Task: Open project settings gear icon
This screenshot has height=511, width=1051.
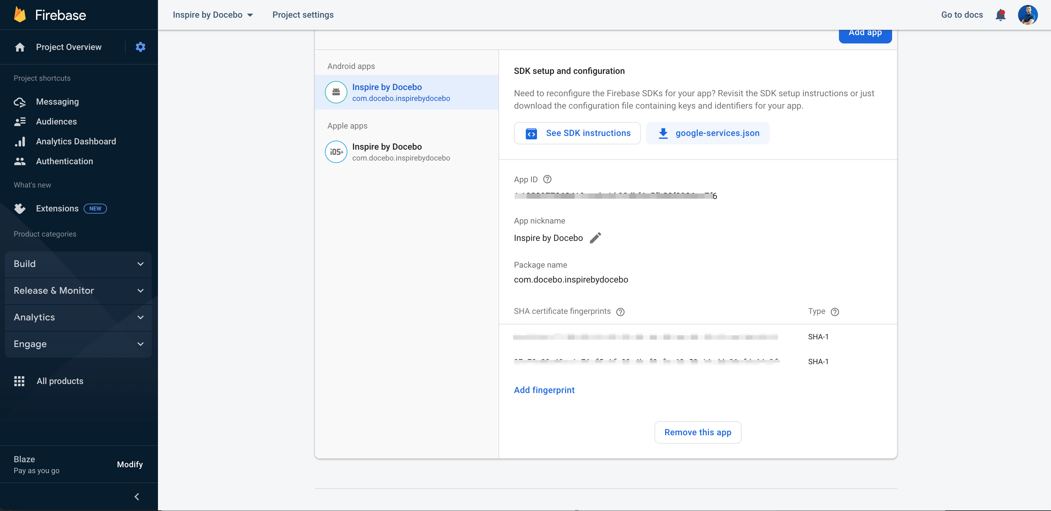Action: (140, 47)
